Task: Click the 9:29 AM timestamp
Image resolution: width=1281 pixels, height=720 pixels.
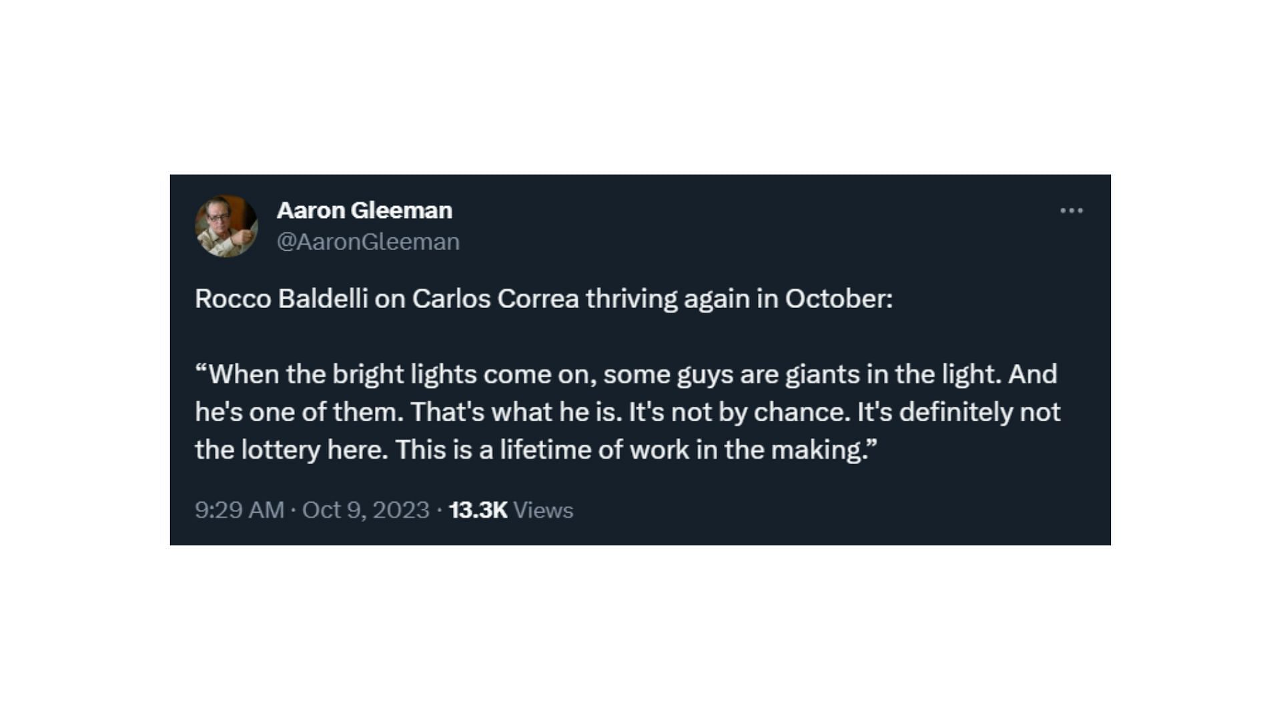Action: (x=240, y=510)
